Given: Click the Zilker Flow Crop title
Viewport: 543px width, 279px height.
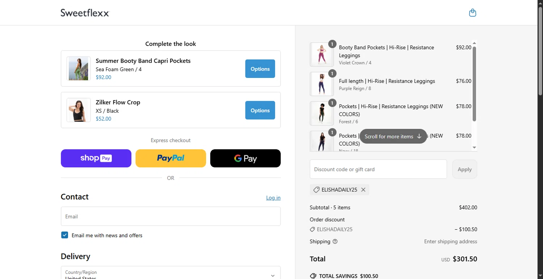Looking at the screenshot, I should tap(118, 102).
